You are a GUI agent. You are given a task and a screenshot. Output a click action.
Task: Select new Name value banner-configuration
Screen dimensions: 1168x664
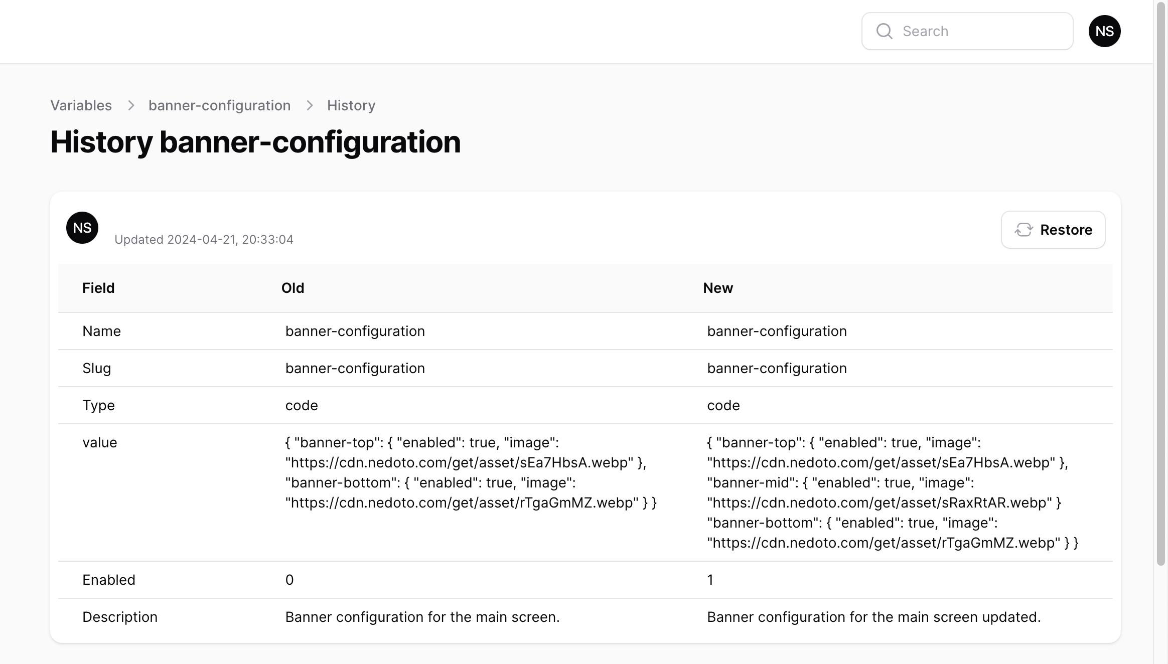point(777,331)
